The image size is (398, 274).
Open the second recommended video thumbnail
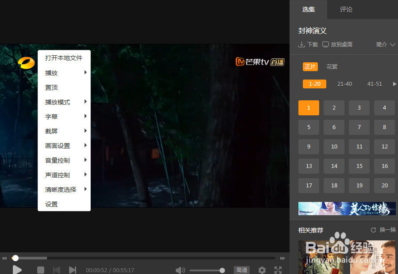[373, 257]
